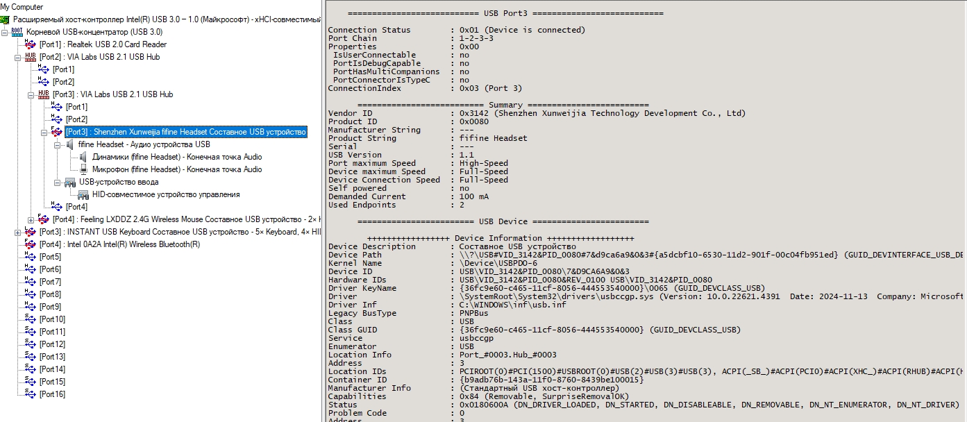Collapse the [Port2] VIA Labs USB Hub branch

pyautogui.click(x=18, y=57)
